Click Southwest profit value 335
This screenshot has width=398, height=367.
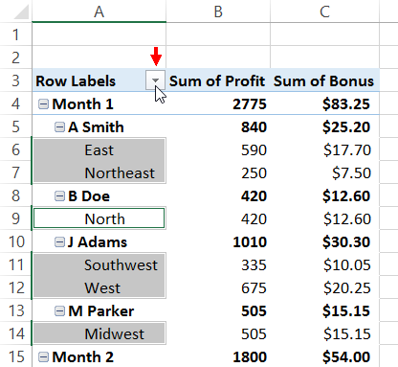point(254,265)
